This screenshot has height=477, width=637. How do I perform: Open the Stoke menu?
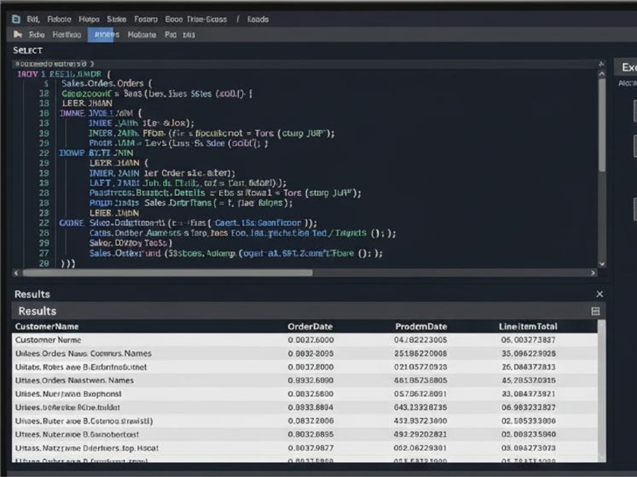pos(117,19)
